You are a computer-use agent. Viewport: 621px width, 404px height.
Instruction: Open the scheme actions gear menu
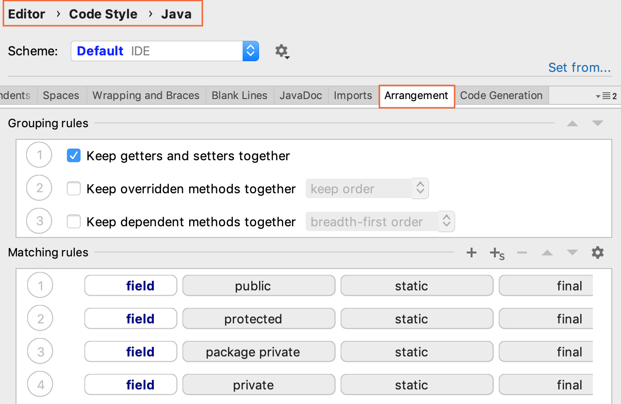(282, 51)
